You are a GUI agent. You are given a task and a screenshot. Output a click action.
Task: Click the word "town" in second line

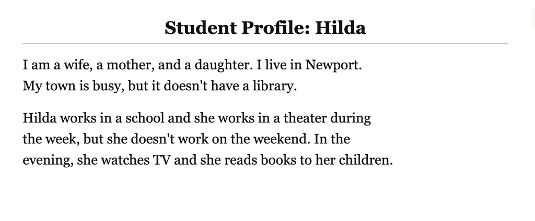click(x=60, y=86)
